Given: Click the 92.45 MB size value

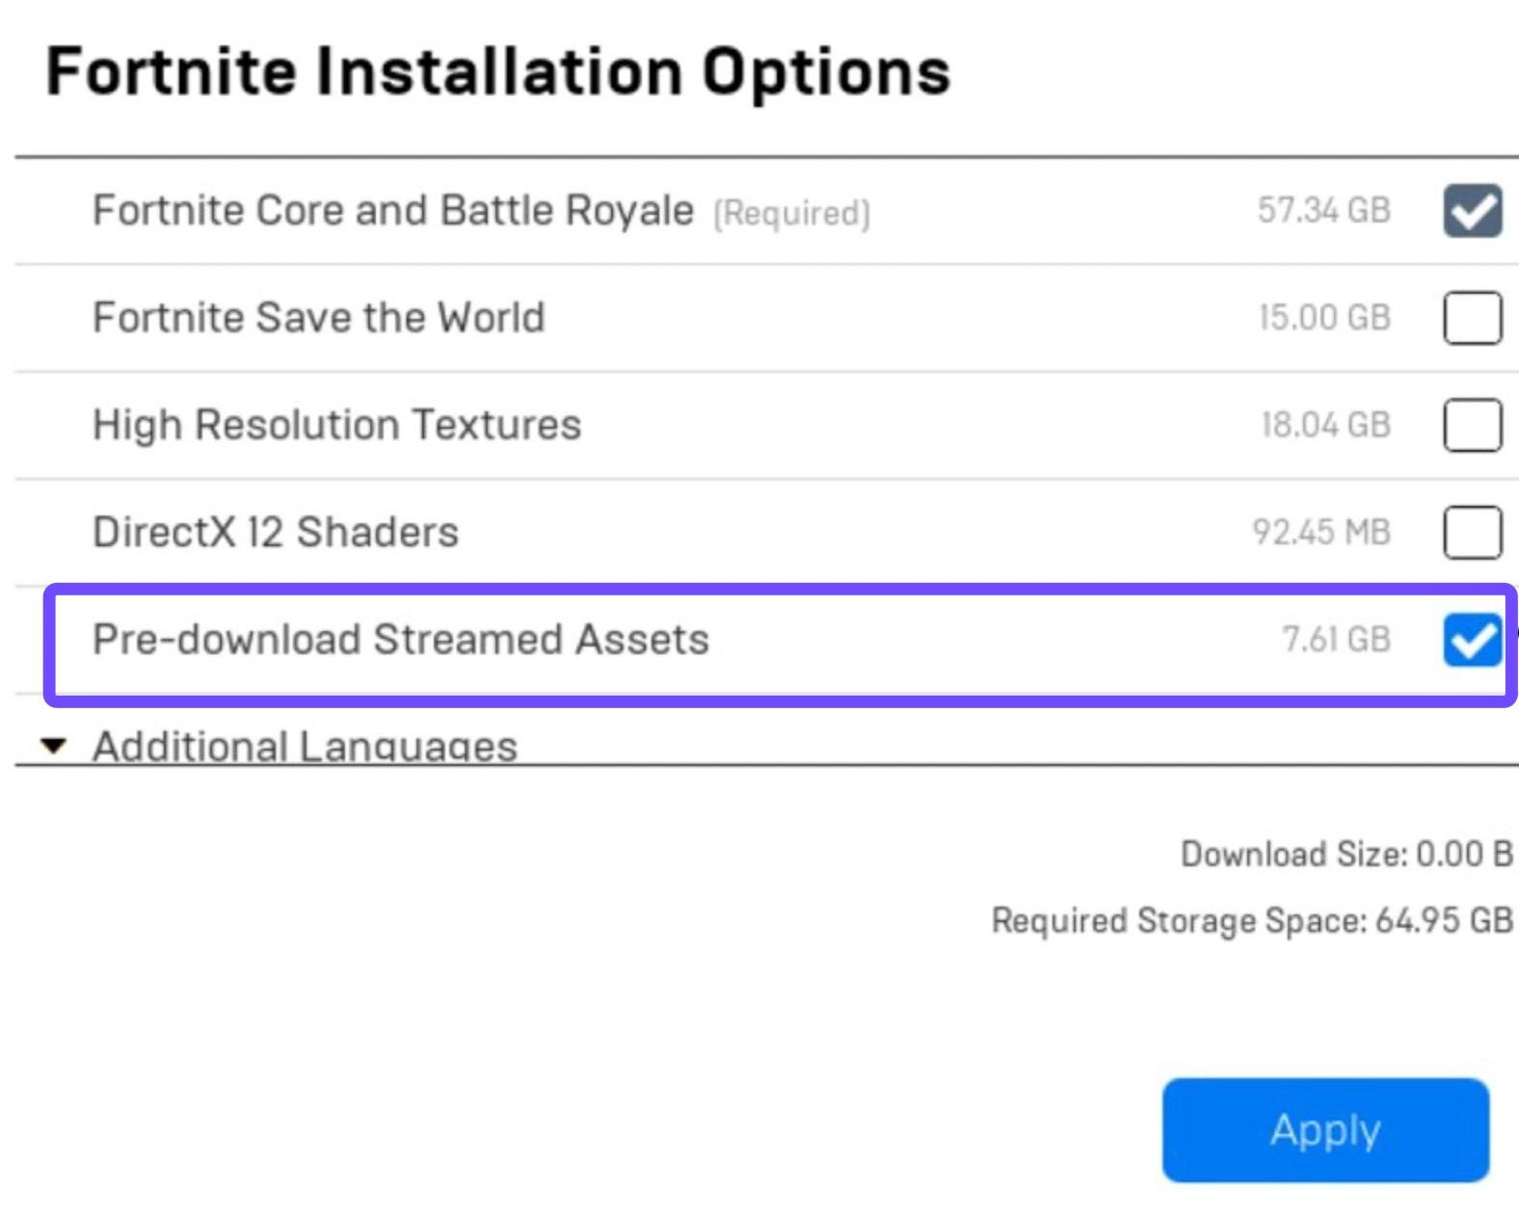Looking at the screenshot, I should 1320,532.
